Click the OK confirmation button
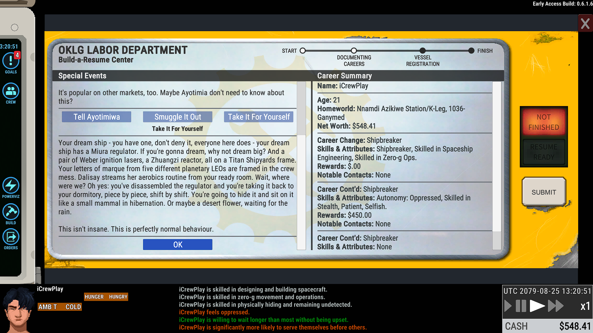 pos(178,245)
